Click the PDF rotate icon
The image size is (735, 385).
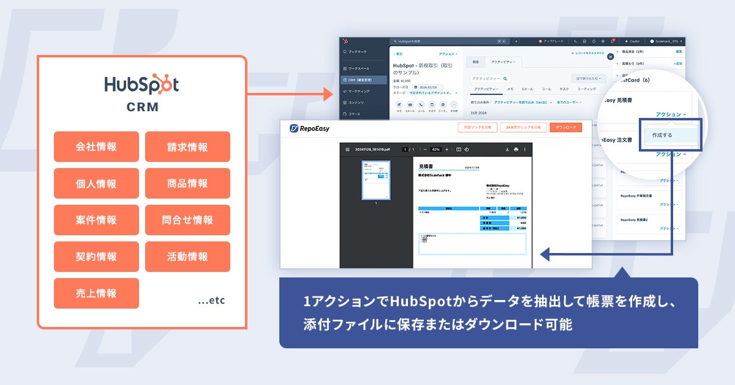[x=466, y=149]
